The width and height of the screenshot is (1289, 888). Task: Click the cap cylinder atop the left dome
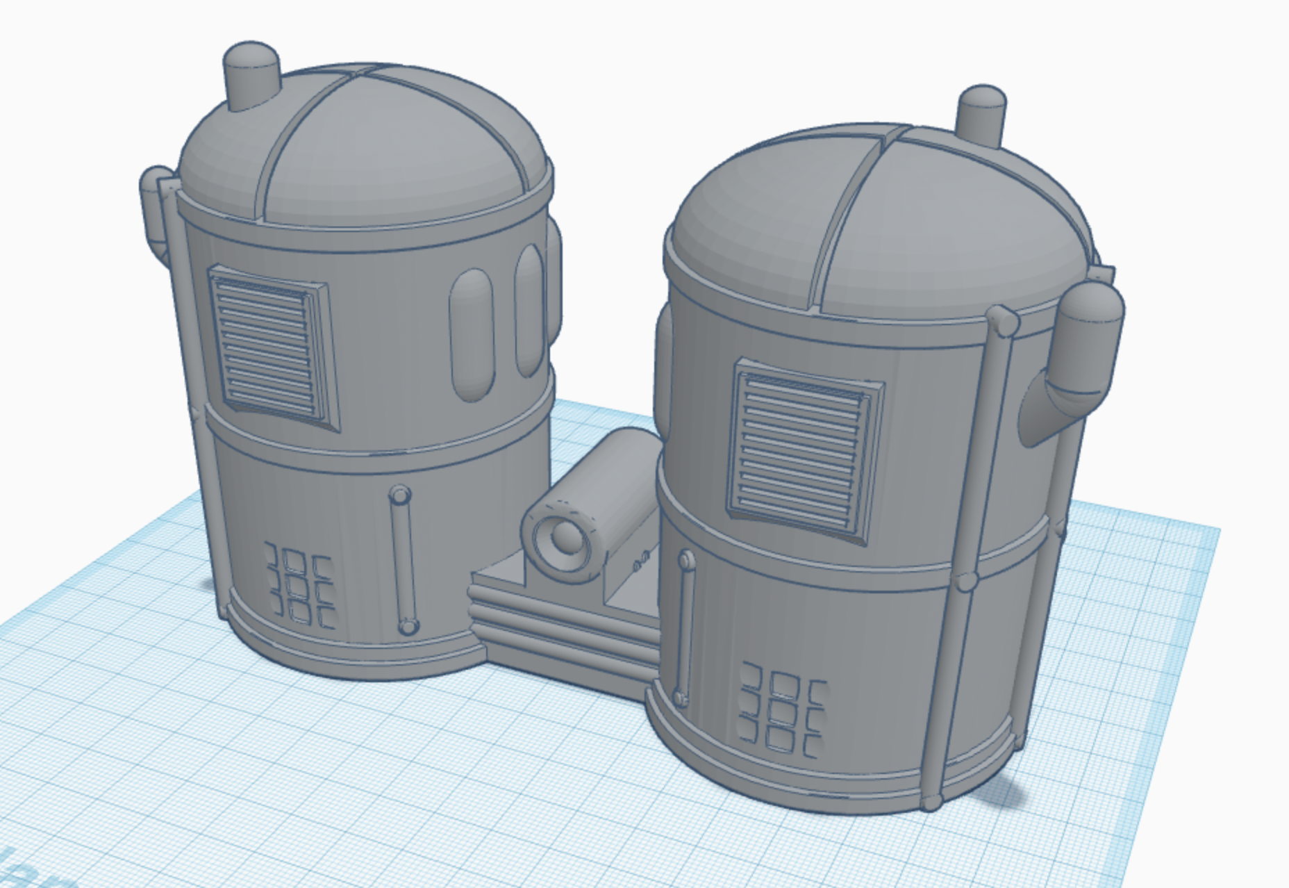coord(251,76)
